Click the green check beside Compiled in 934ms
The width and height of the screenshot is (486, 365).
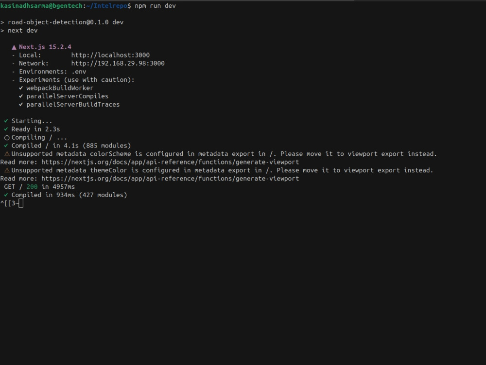coord(6,195)
